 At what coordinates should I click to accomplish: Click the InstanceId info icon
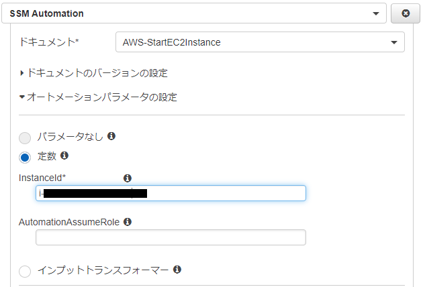pos(128,178)
